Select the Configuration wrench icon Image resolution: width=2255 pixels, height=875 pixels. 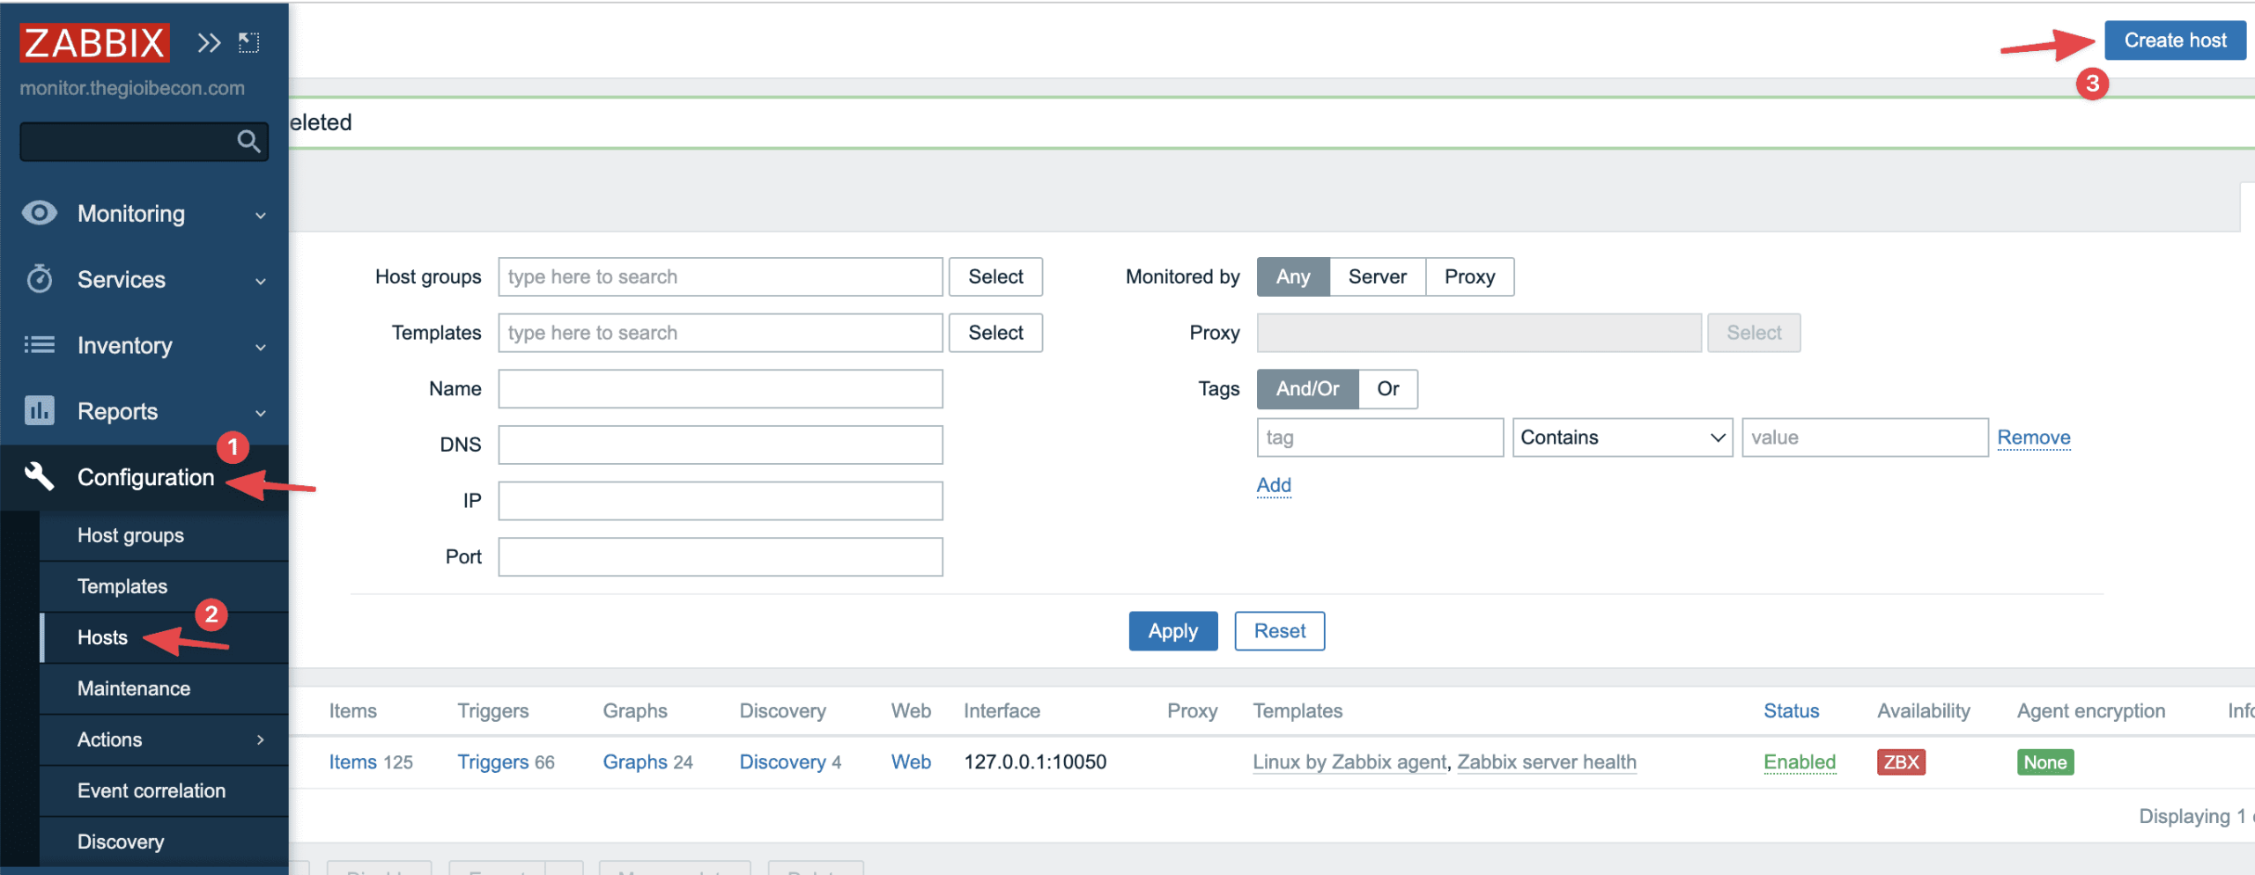pyautogui.click(x=39, y=476)
